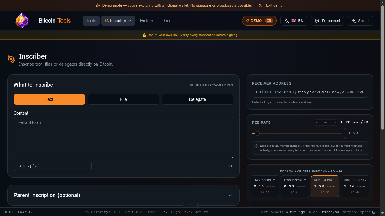Select the Text inscription tab
385x216 pixels.
(49, 99)
